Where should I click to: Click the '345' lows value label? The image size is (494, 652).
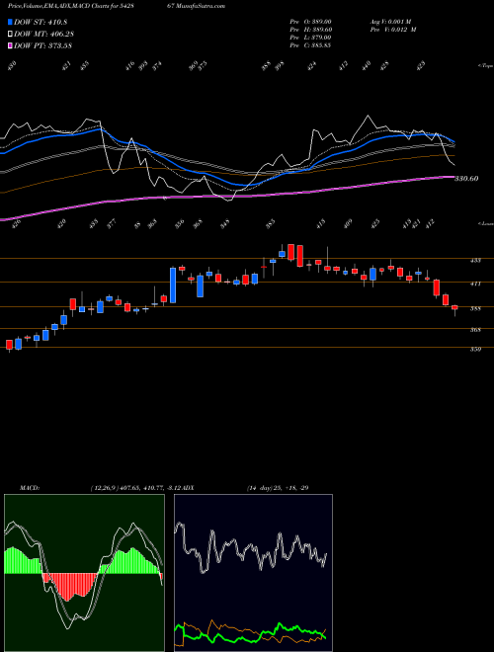click(x=224, y=225)
